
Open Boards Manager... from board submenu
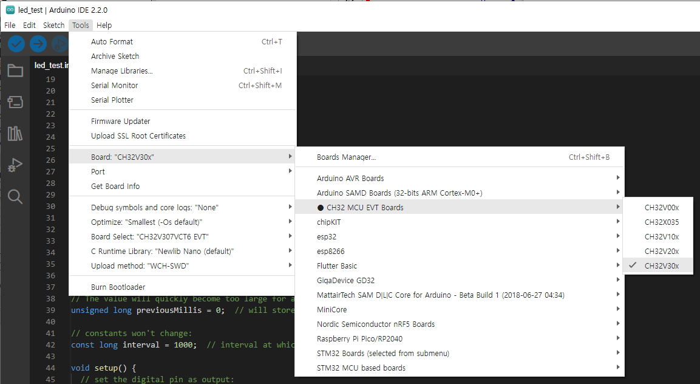pyautogui.click(x=460, y=157)
